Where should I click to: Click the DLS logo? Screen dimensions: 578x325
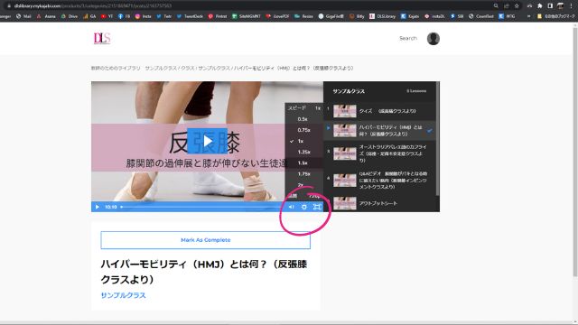coord(102,38)
